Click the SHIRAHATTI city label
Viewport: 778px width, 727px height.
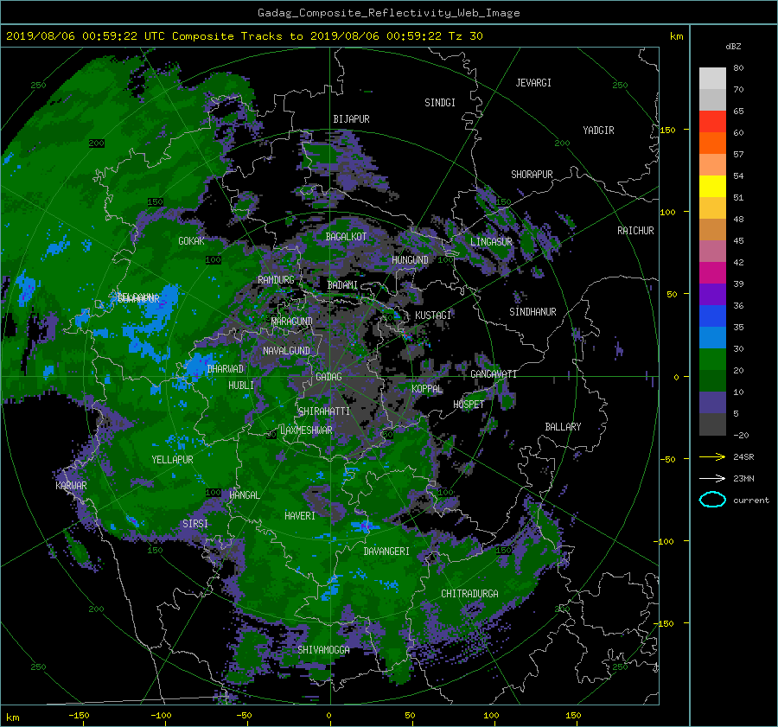point(324,411)
